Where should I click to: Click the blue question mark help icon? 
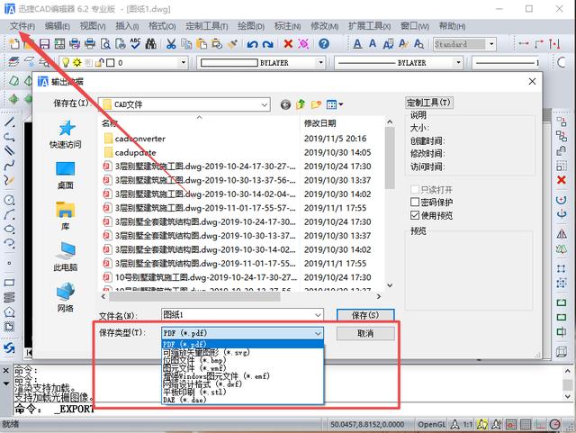click(x=324, y=44)
